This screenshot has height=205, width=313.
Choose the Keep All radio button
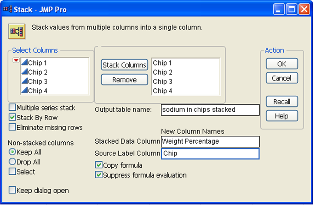[x=12, y=152]
